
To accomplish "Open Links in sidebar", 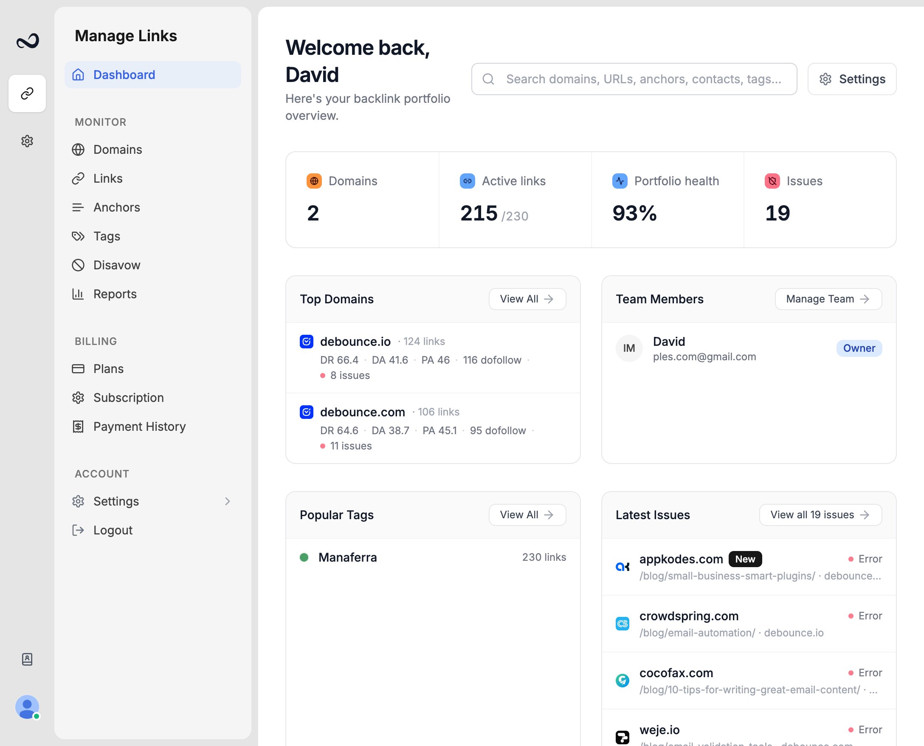I will 152,178.
